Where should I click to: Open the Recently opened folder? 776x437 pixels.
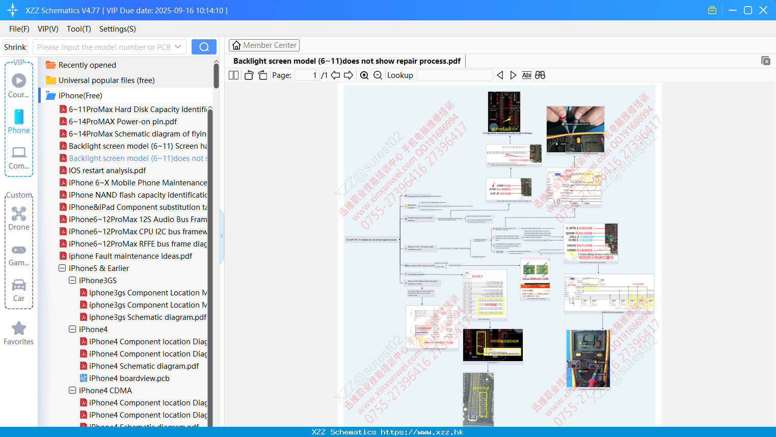(87, 65)
